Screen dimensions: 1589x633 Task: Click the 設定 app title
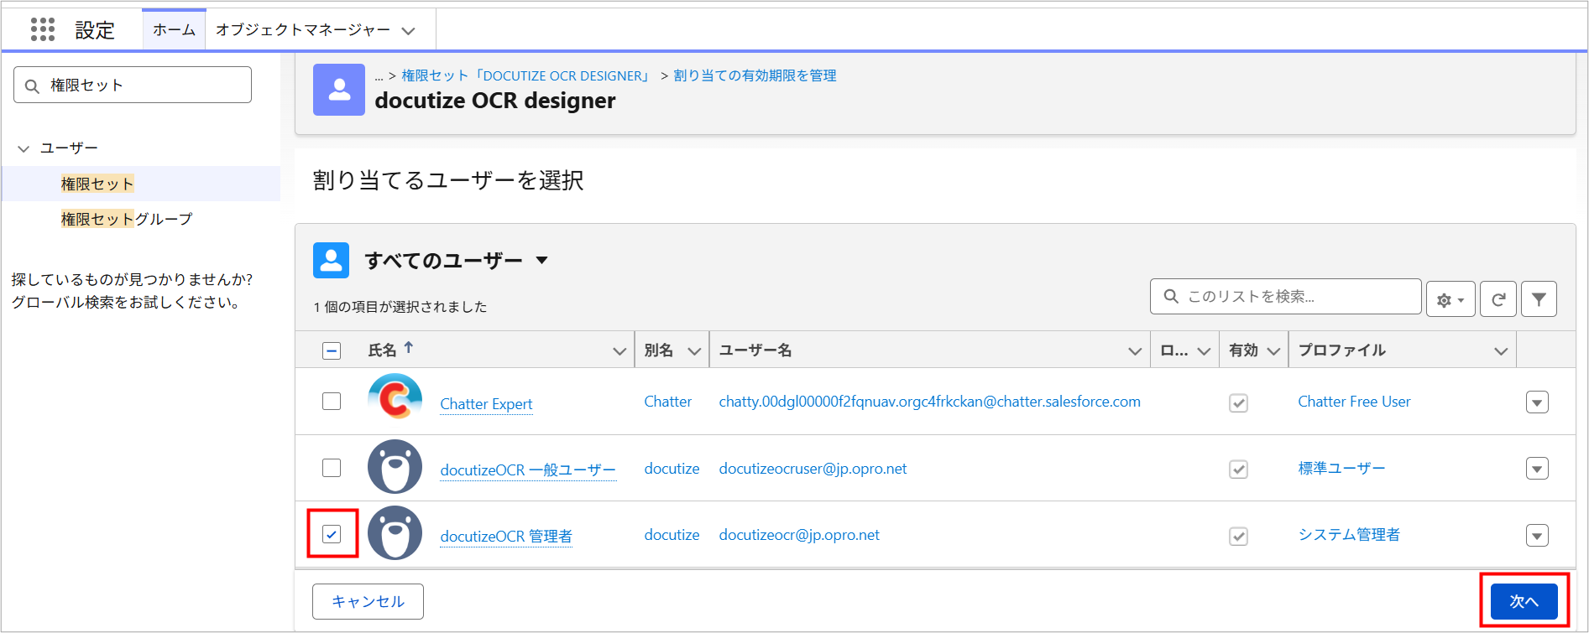95,30
